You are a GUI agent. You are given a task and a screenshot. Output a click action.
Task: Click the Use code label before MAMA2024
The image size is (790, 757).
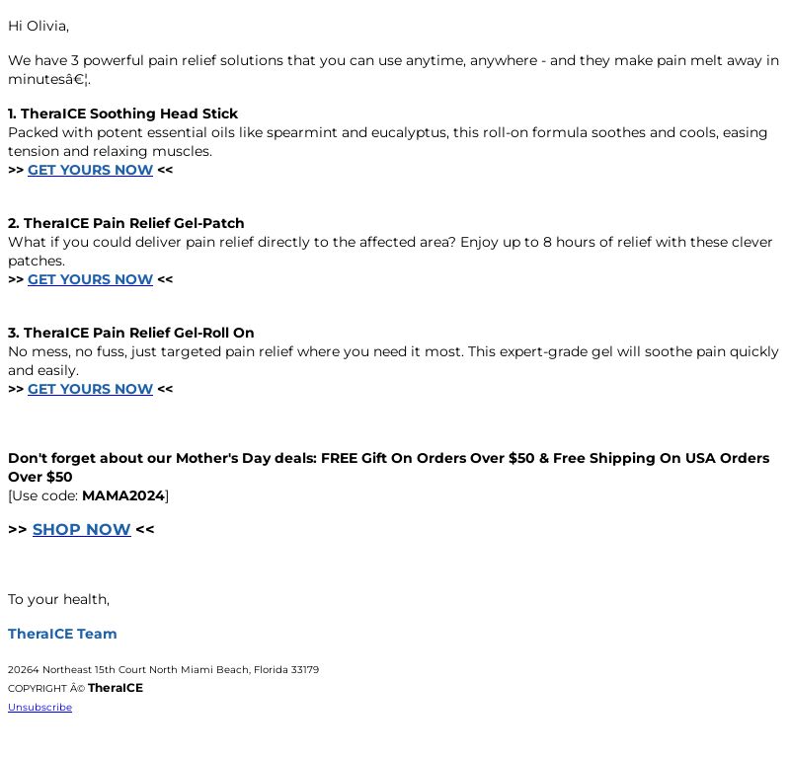coord(44,495)
